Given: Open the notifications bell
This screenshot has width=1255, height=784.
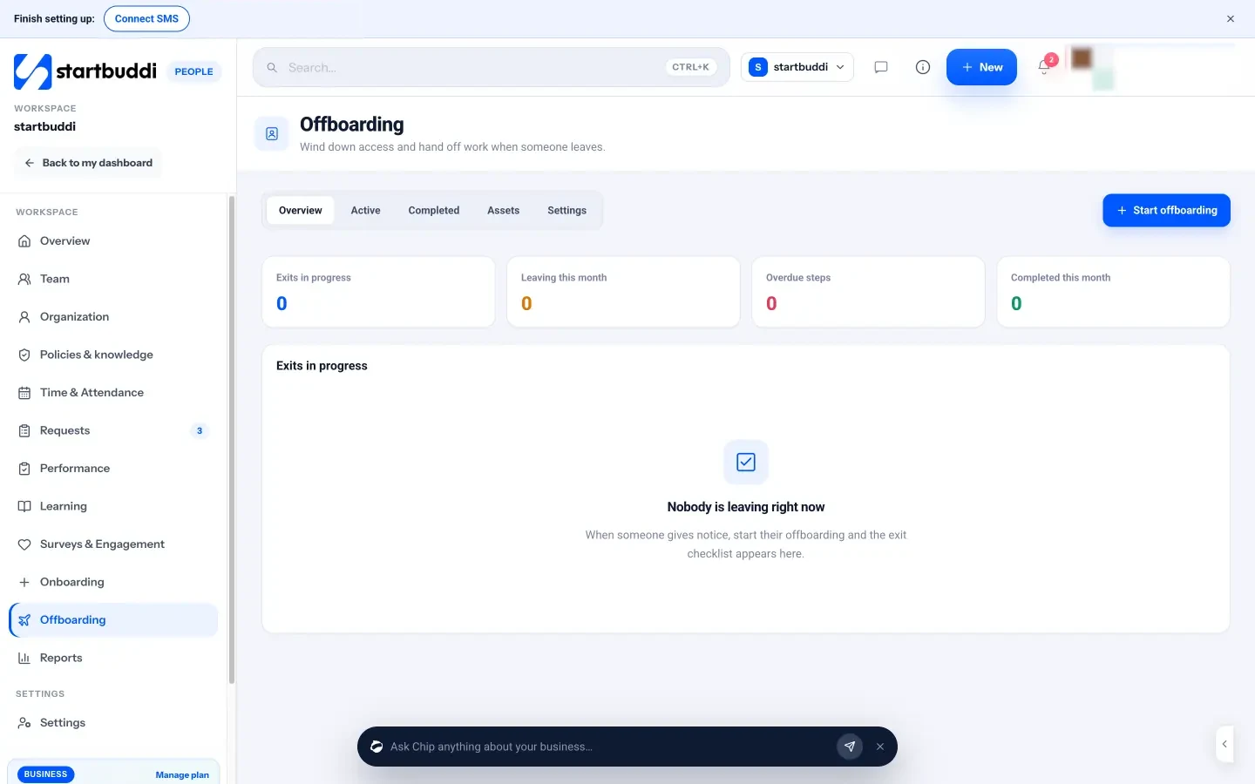Looking at the screenshot, I should pyautogui.click(x=1044, y=67).
